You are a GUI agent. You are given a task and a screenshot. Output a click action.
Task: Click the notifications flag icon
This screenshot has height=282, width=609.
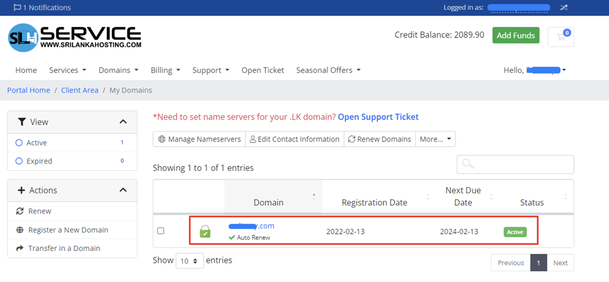[x=17, y=7]
